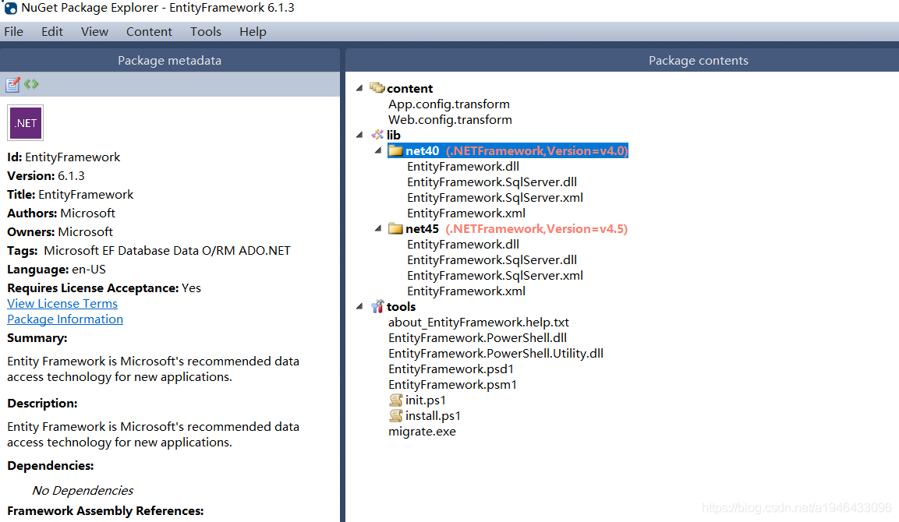Collapse the net45 folder node
This screenshot has height=522, width=899.
tap(377, 228)
